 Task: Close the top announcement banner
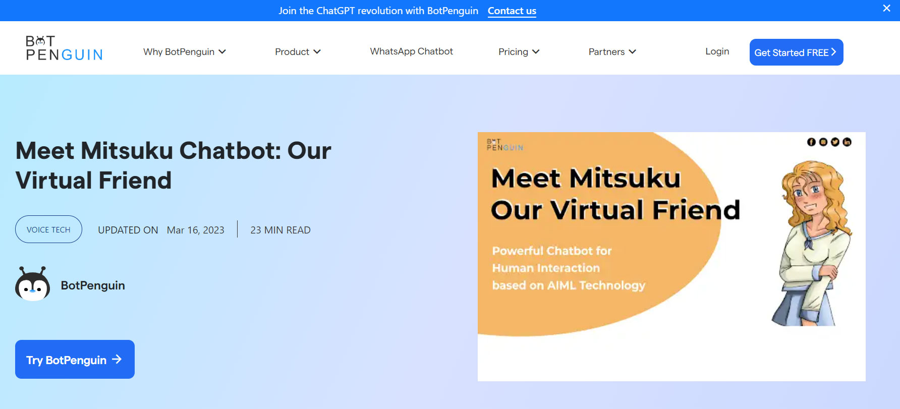886,8
